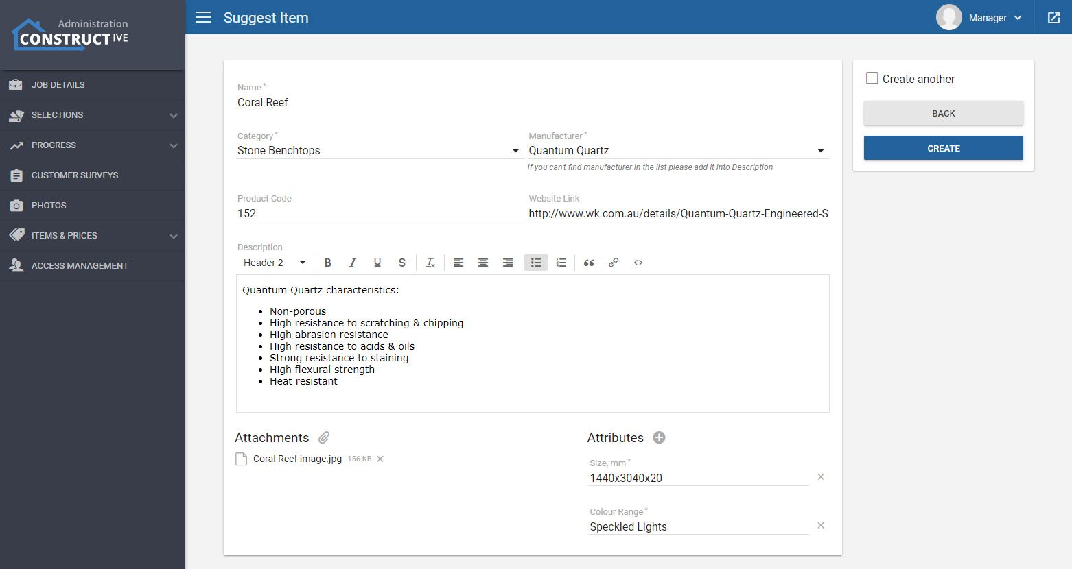Insert a blockquote in description
Screen dimensions: 1072x569
click(x=589, y=263)
